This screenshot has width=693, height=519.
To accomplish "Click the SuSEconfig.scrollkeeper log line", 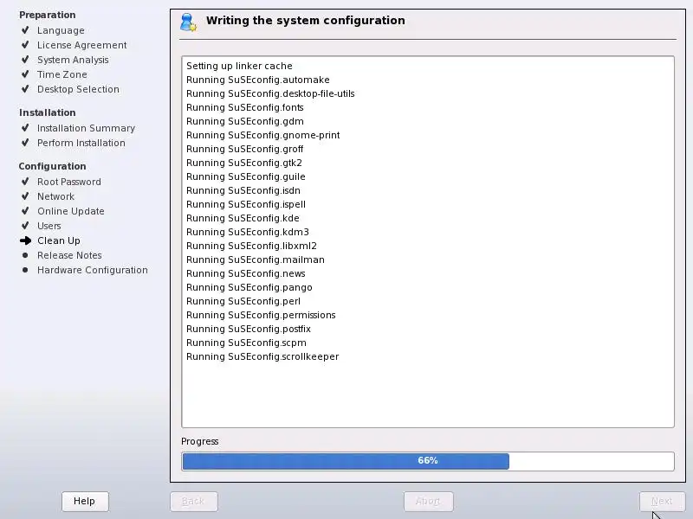I will coord(262,356).
